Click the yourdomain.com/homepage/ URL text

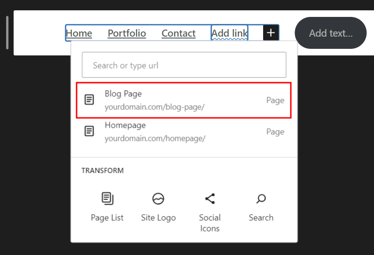155,139
